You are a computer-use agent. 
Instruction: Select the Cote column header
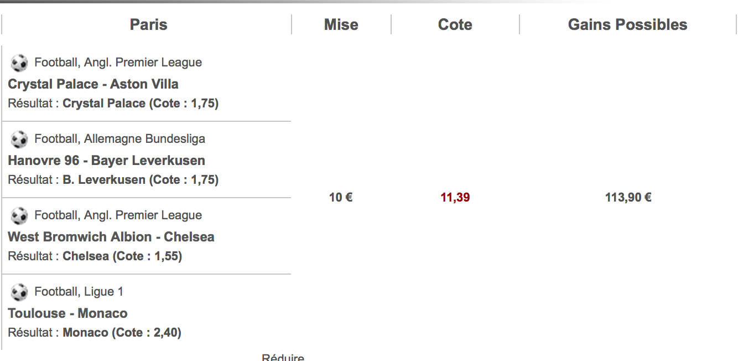[x=455, y=24]
